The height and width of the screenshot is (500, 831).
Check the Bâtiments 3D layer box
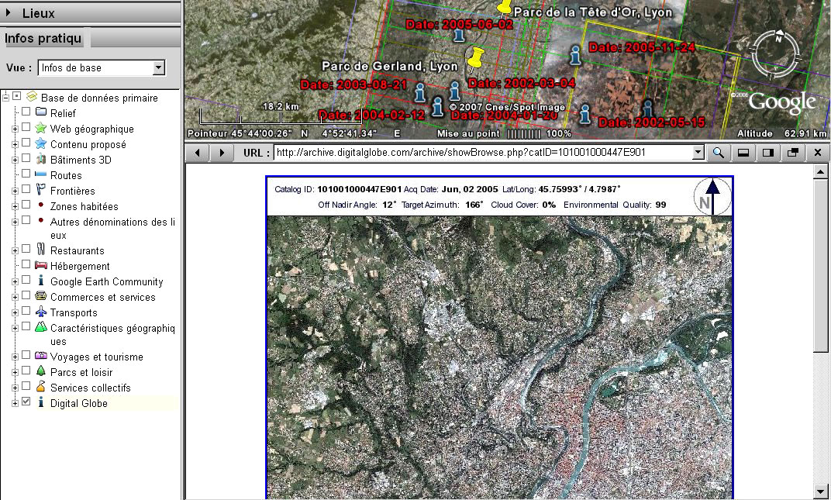26,160
